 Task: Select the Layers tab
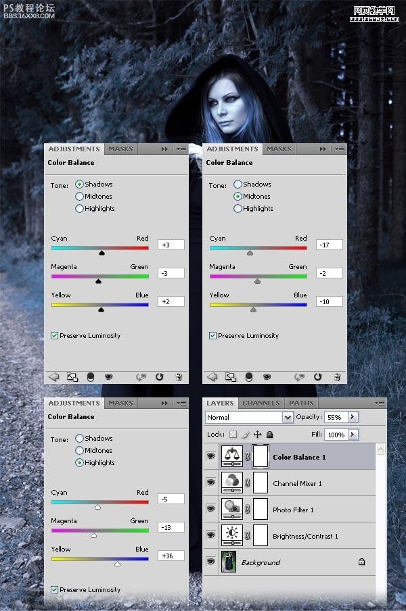pyautogui.click(x=220, y=403)
